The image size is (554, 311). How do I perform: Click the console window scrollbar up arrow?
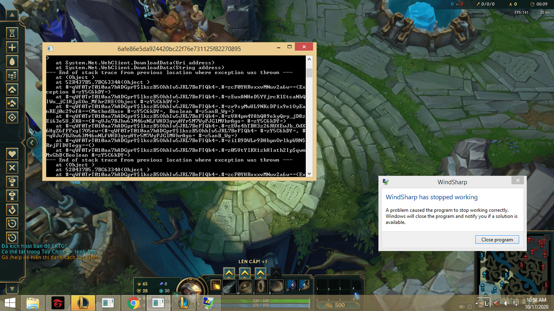point(309,59)
